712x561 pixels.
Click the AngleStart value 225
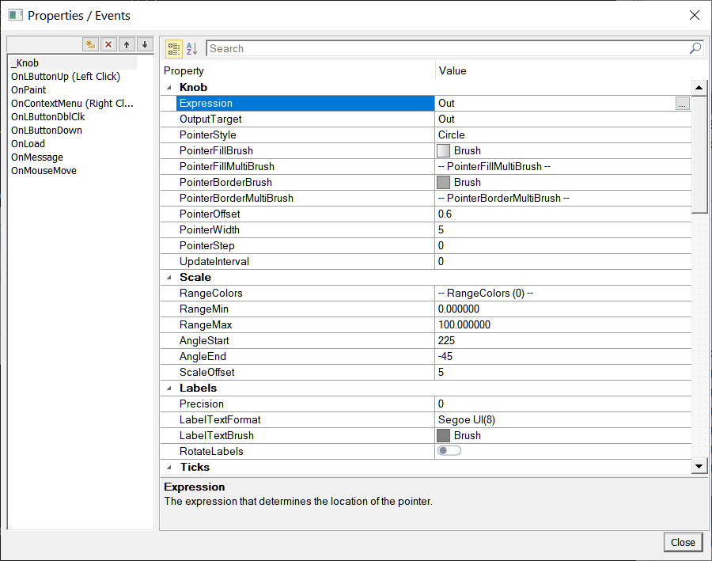(x=446, y=341)
